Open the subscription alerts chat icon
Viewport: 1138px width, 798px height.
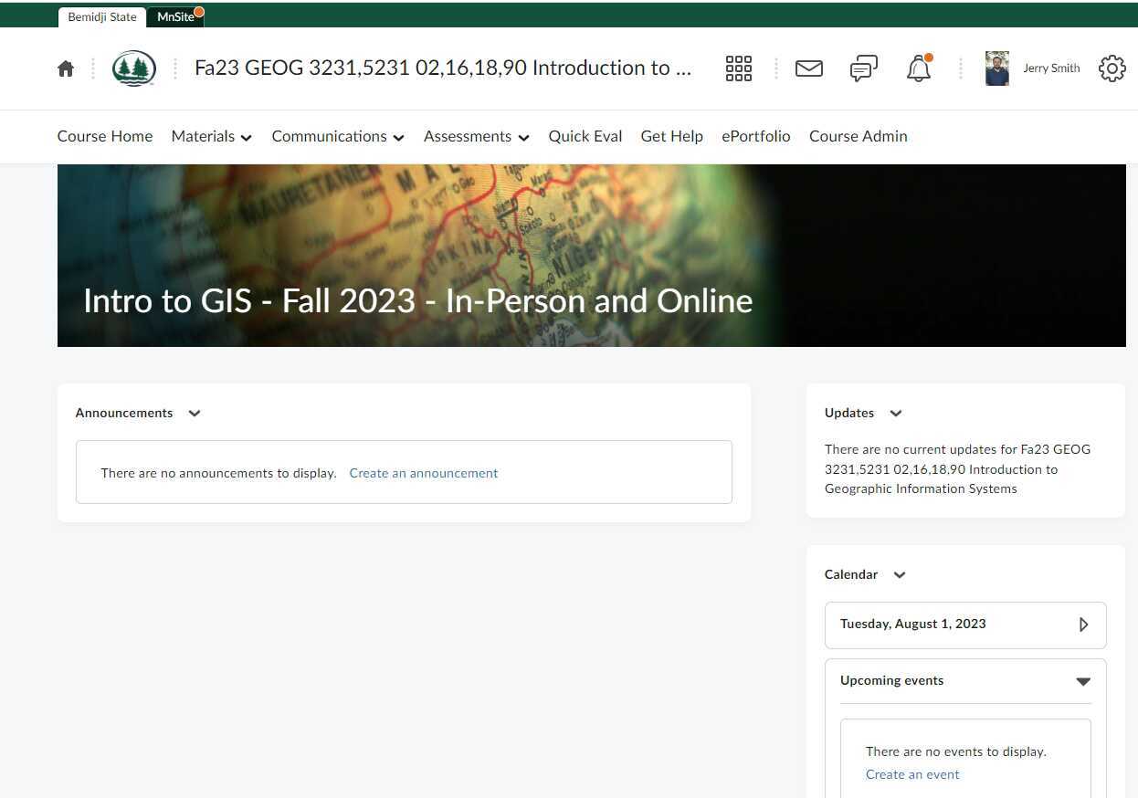click(863, 68)
